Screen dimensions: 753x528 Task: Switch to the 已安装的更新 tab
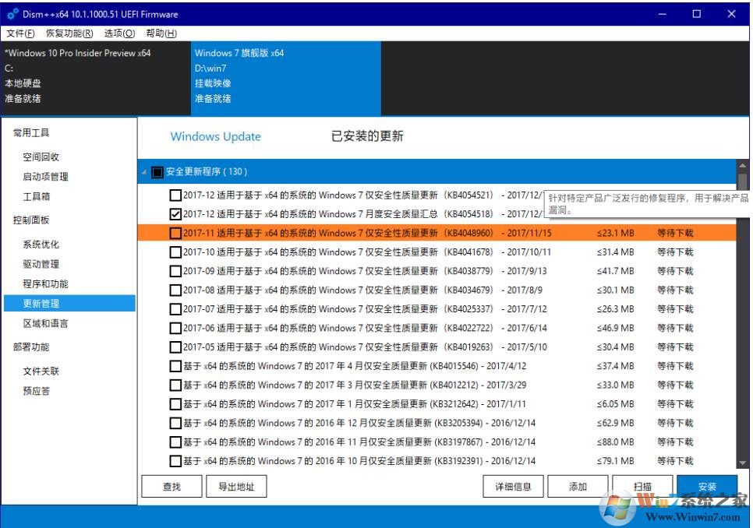point(367,136)
